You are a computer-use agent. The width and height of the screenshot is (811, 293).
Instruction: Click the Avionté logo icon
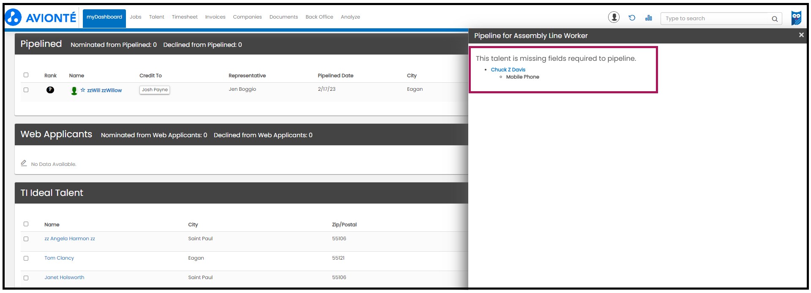[13, 17]
